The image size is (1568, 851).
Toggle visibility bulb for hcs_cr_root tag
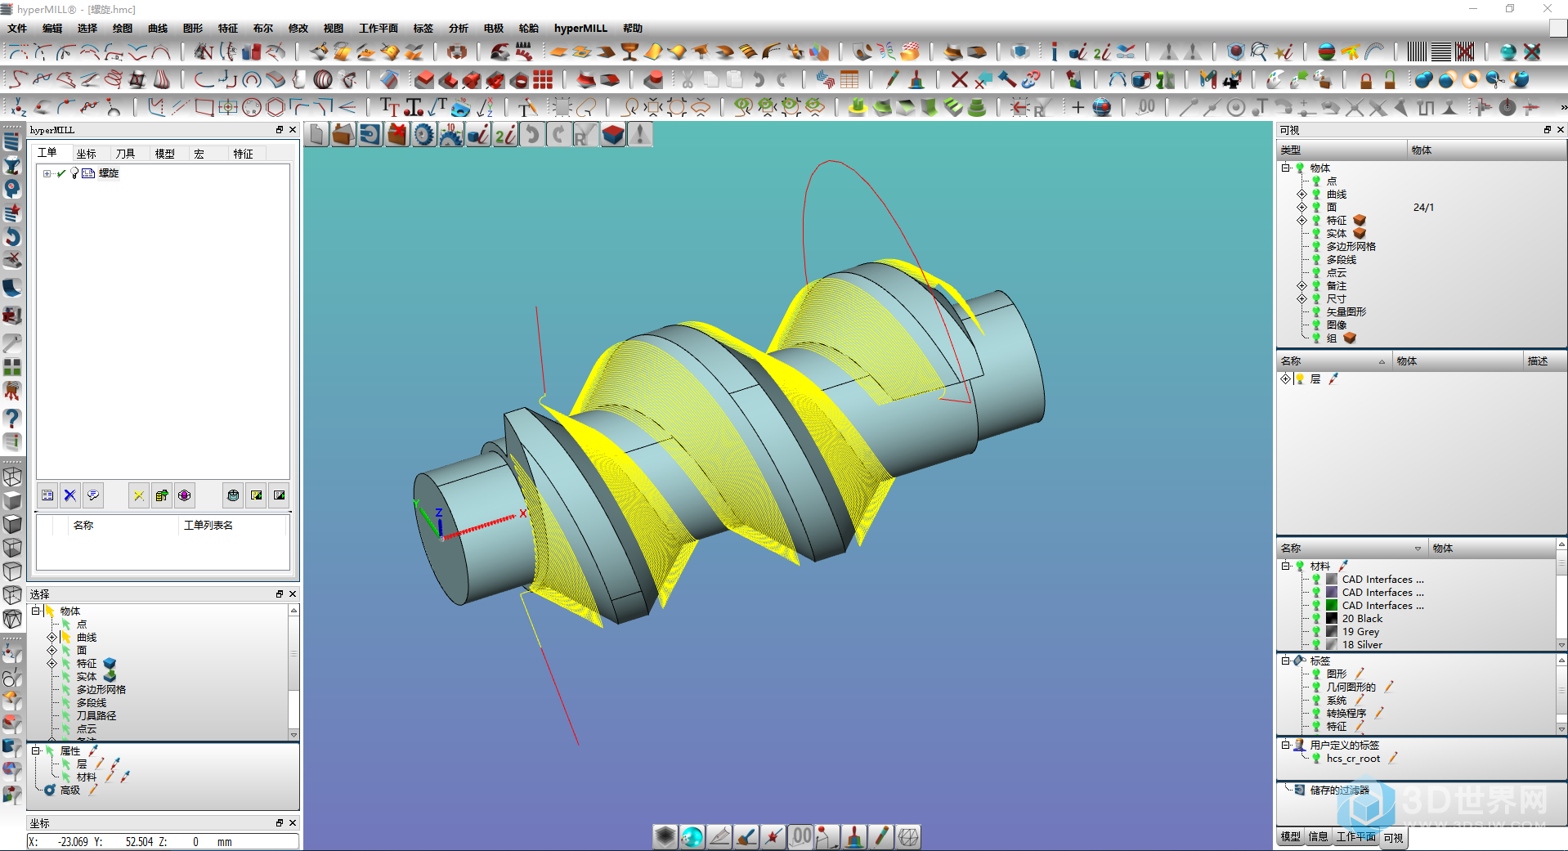(1316, 759)
